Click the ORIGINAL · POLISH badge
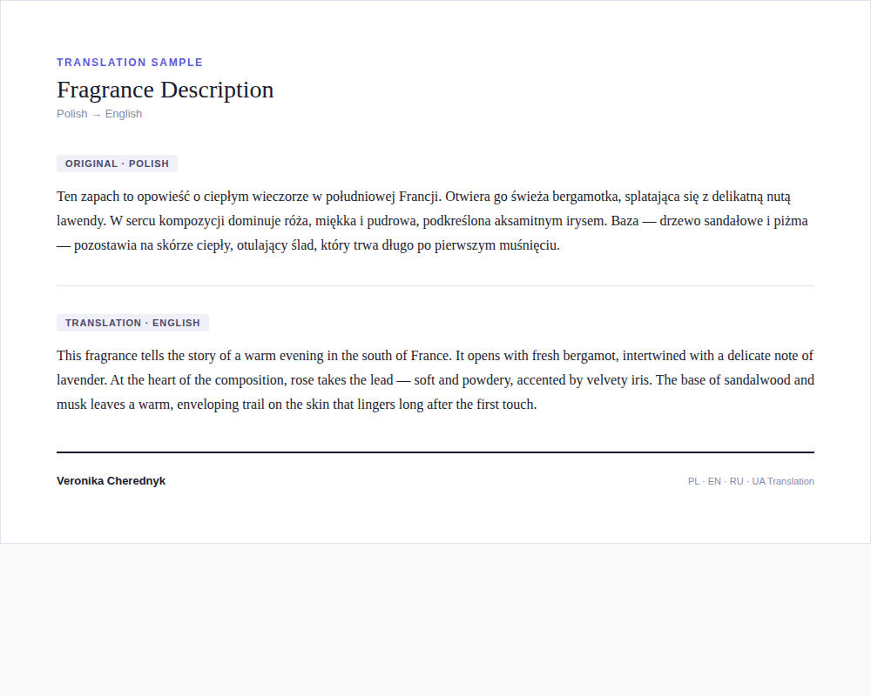871x696 pixels. point(117,164)
